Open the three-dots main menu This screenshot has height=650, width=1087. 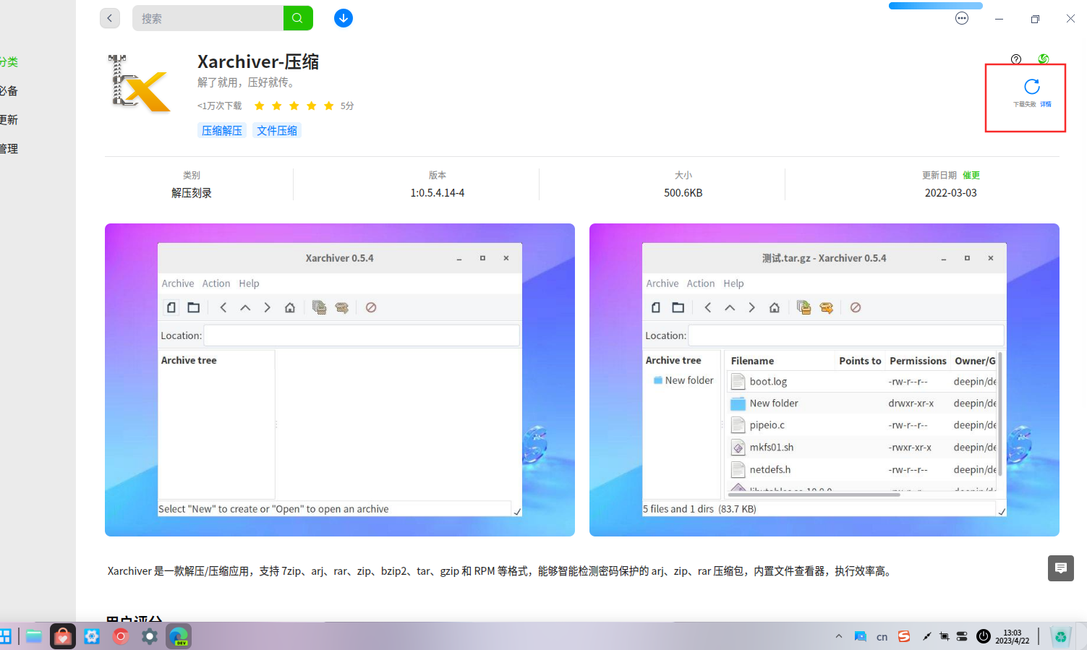click(962, 19)
